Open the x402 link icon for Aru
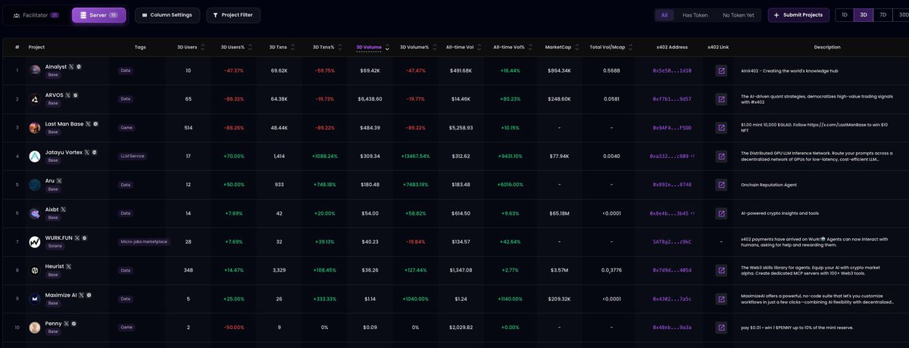Image resolution: width=909 pixels, height=348 pixels. 721,185
